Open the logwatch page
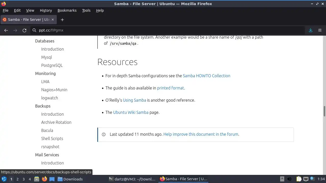This screenshot has height=183, width=326. pyautogui.click(x=49, y=98)
